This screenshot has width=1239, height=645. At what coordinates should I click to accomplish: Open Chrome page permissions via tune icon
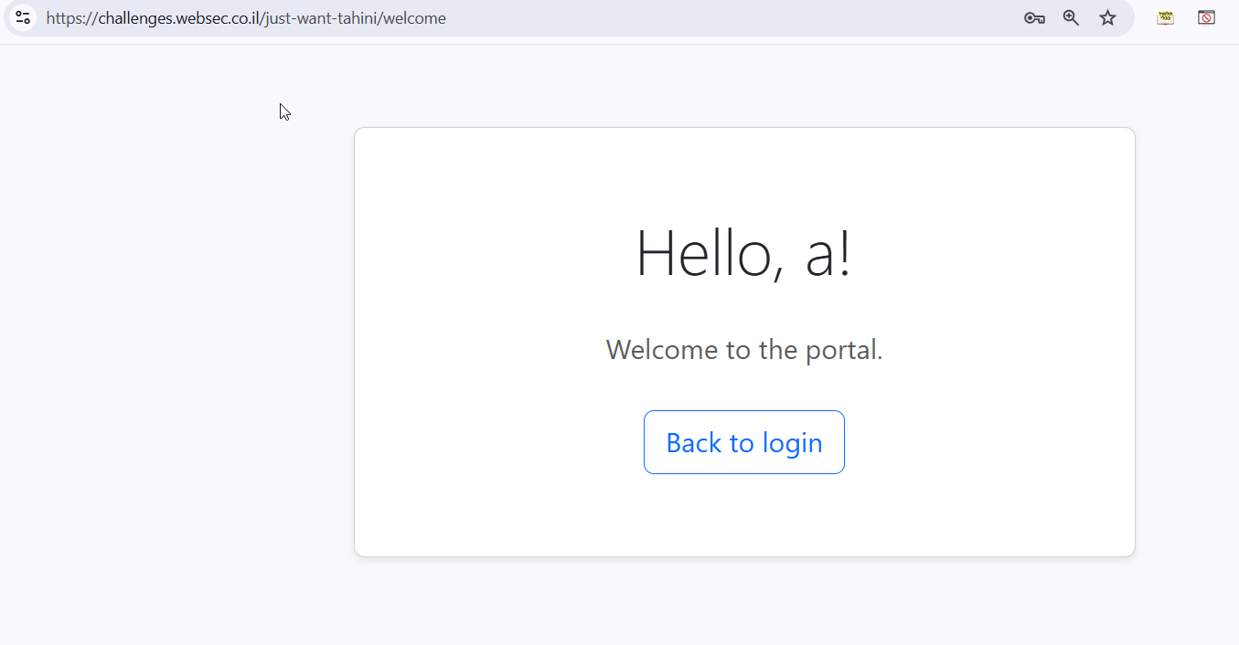(22, 17)
